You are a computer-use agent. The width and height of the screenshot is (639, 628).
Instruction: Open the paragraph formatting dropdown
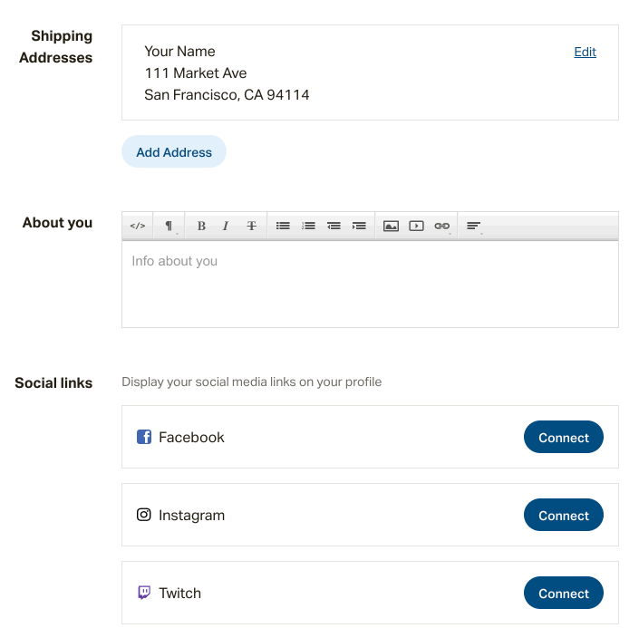[x=169, y=226]
